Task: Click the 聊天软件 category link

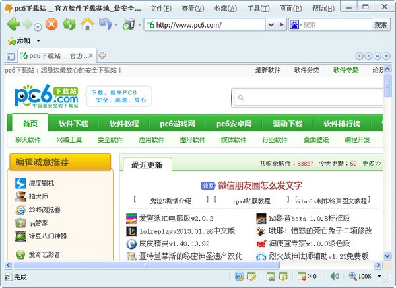Action: (28, 139)
